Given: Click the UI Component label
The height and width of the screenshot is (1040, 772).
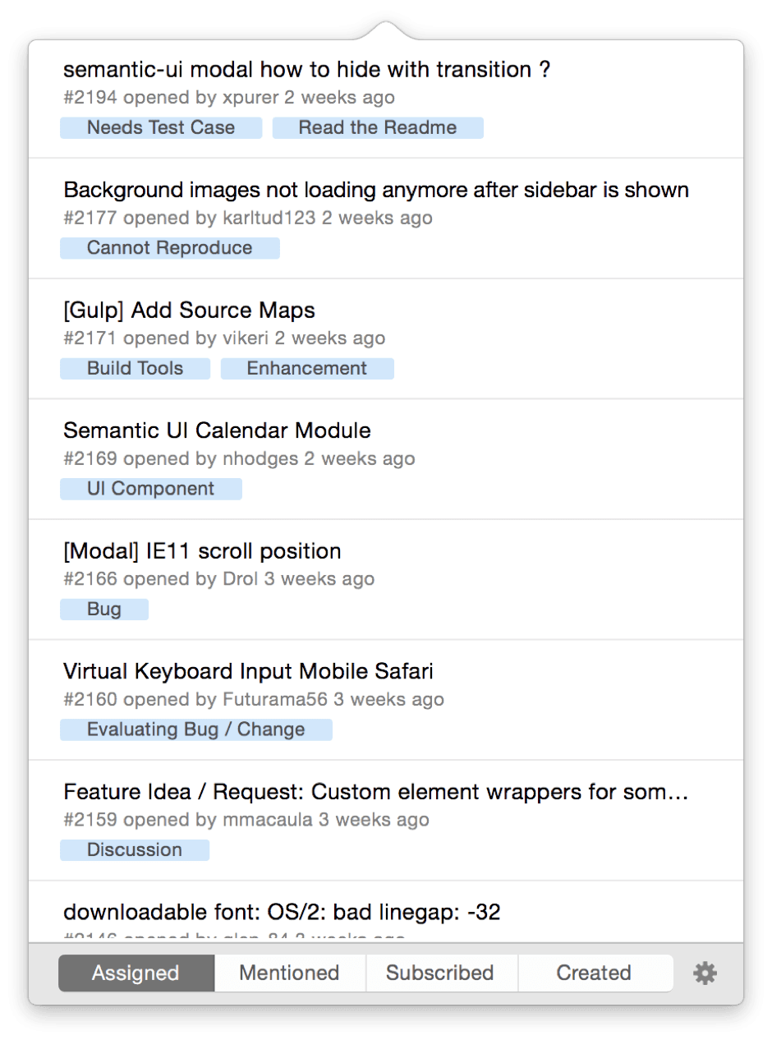Looking at the screenshot, I should pyautogui.click(x=151, y=489).
